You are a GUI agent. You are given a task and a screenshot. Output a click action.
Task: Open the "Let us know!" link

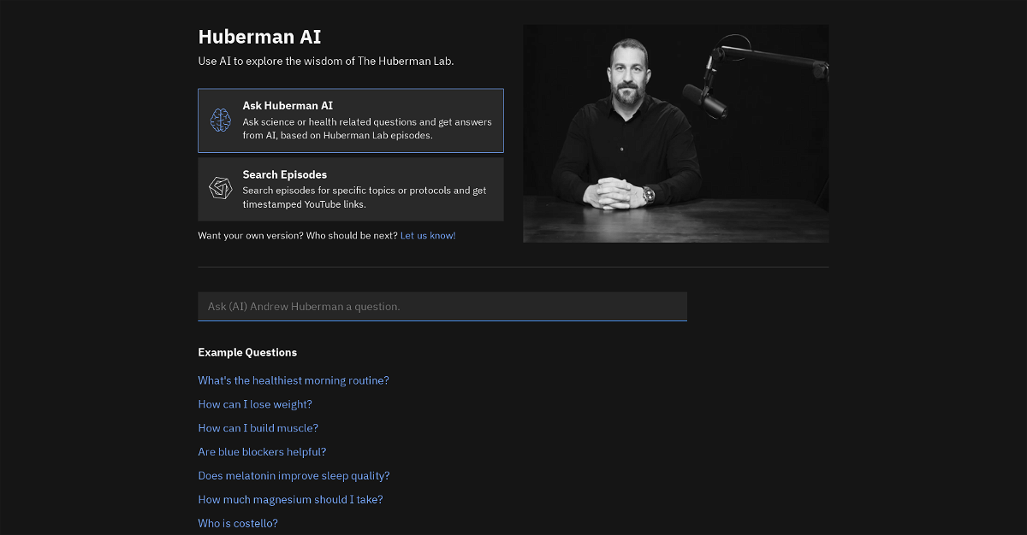(x=428, y=235)
